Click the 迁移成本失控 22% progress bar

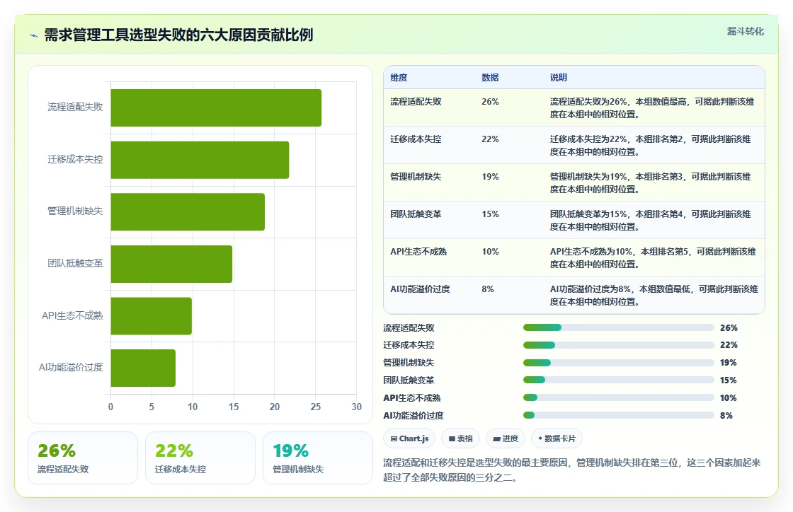point(619,345)
